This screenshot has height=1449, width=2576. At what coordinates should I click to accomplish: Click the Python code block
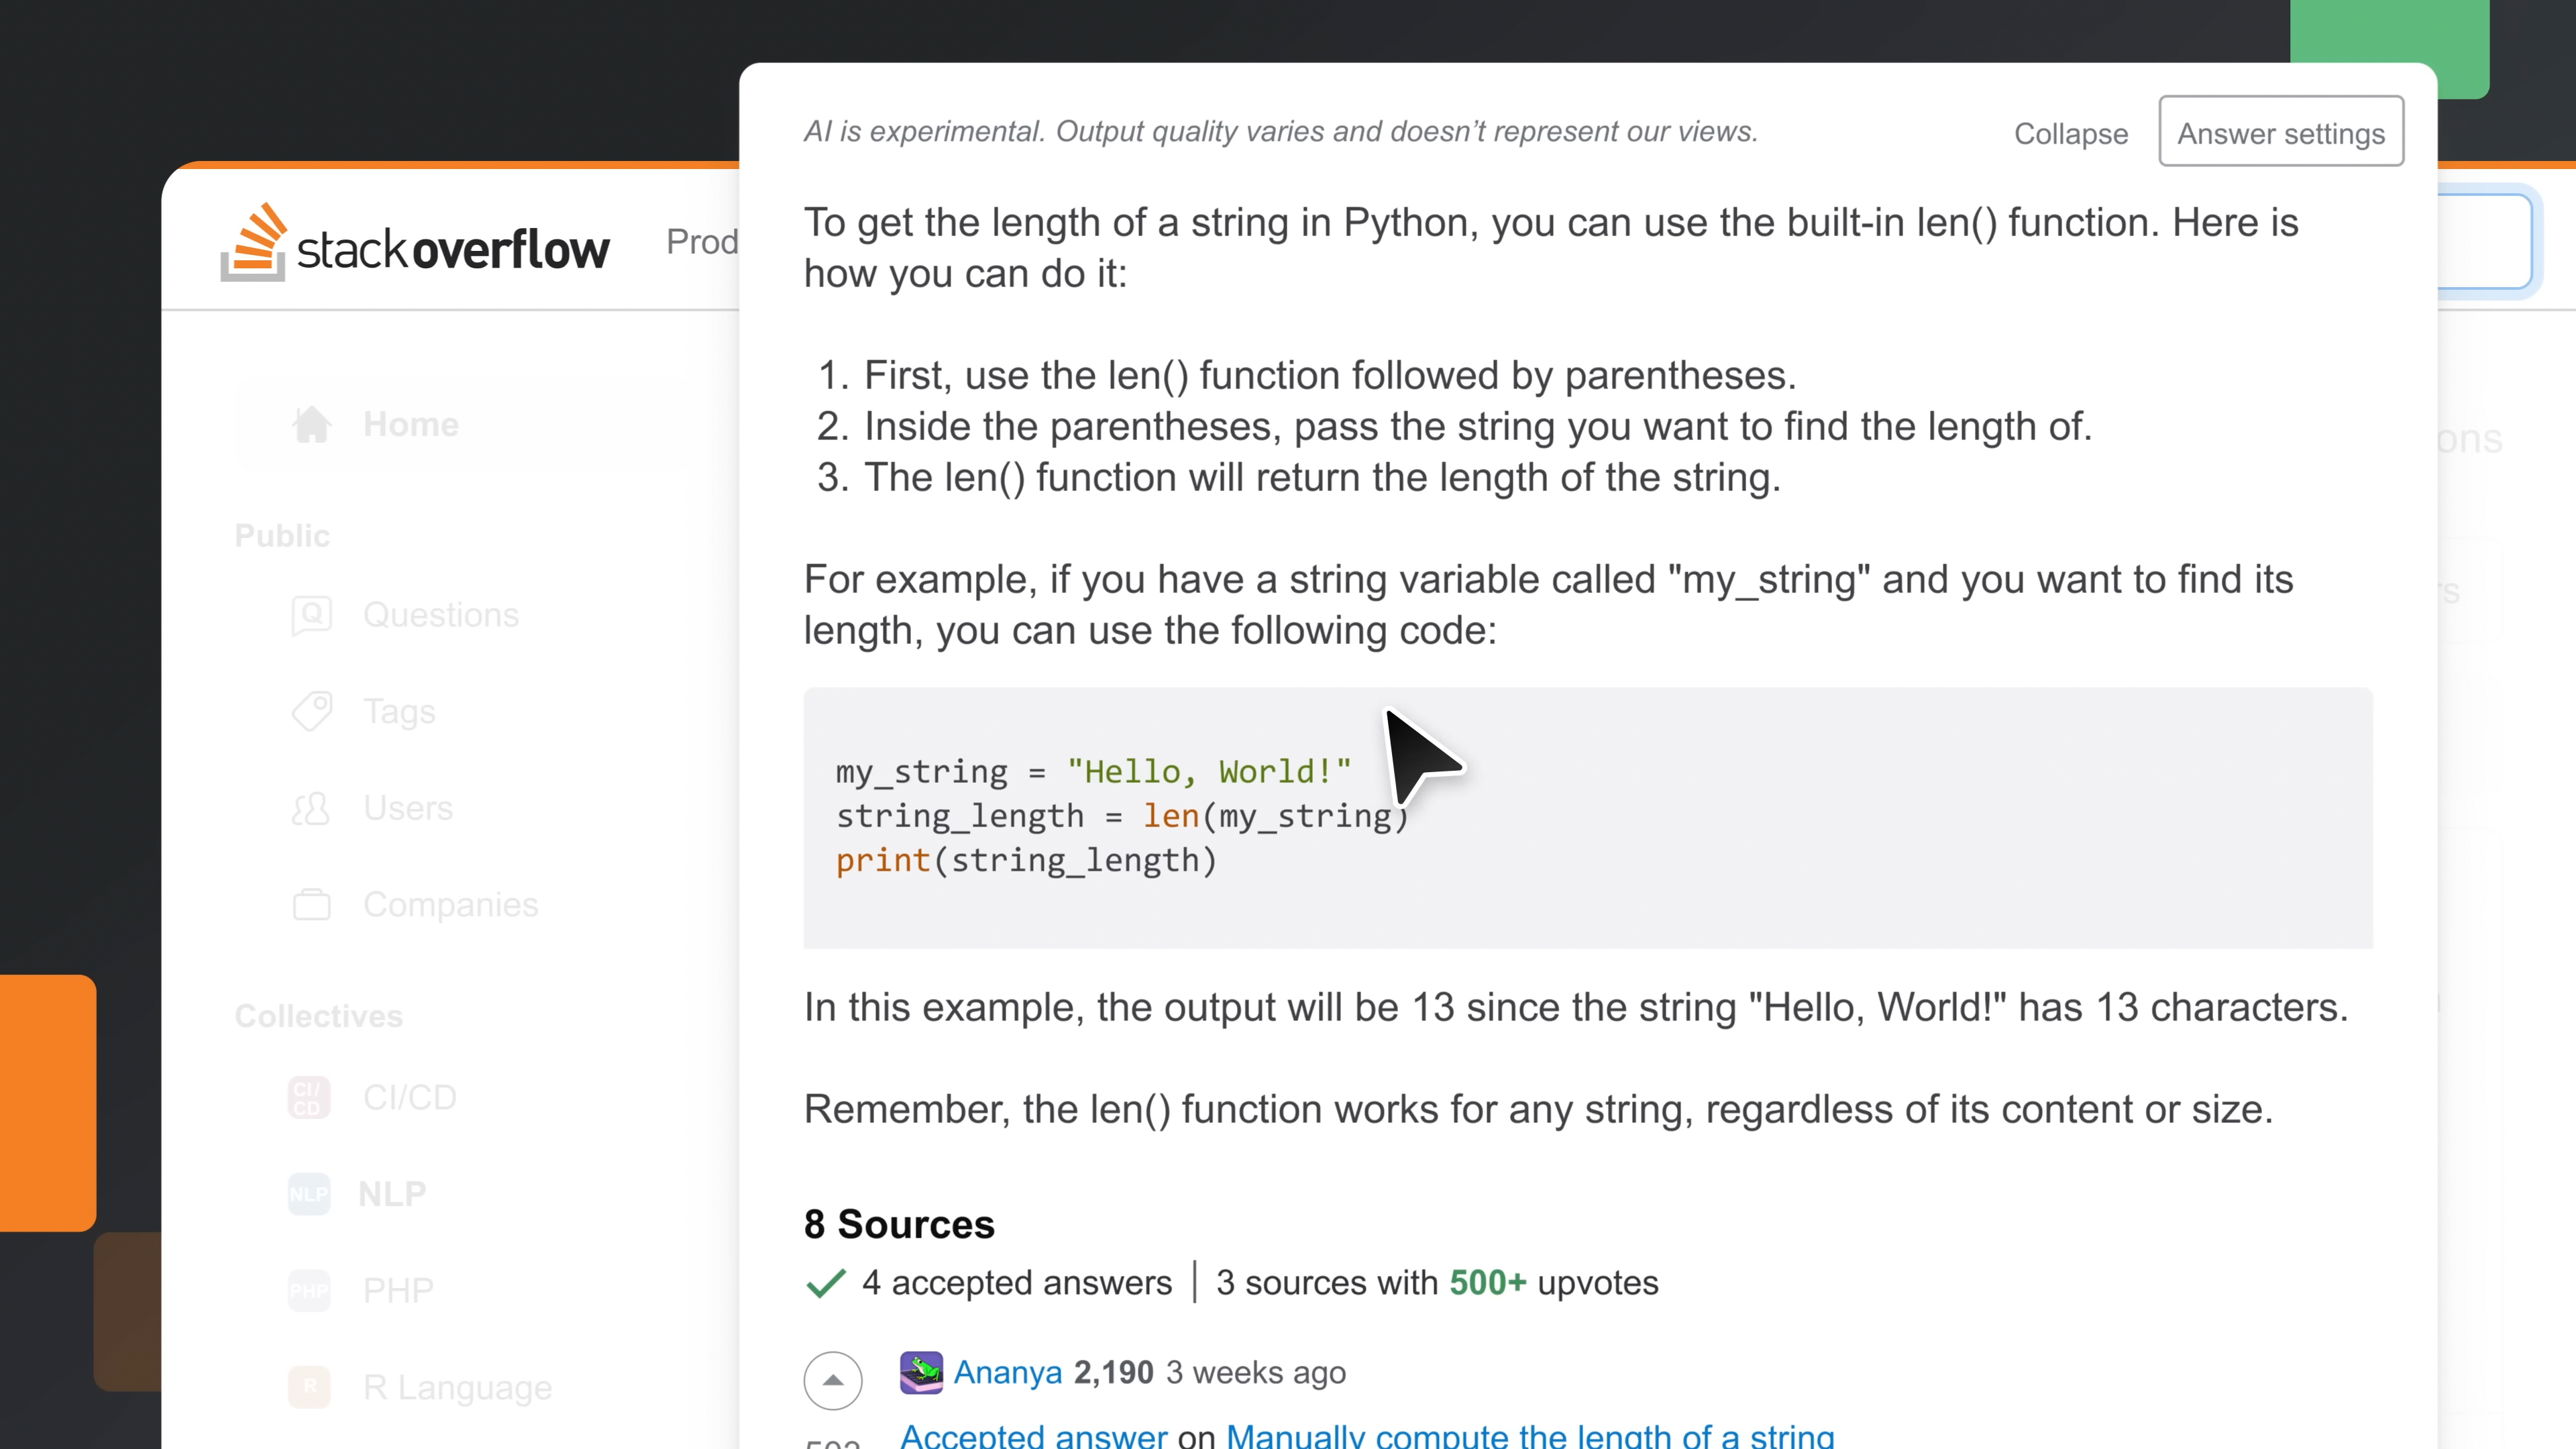[x=1588, y=818]
